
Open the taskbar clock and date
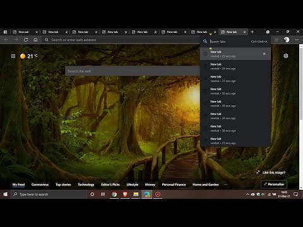pos(284,194)
